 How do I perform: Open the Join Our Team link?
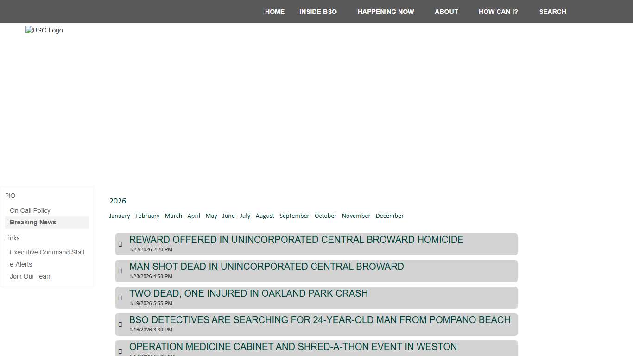point(31,276)
